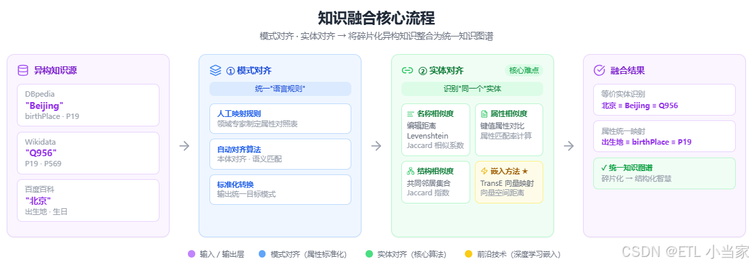Viewport: 752px width, 265px height.
Task: Click the text TransE 向量映射
Action: click(x=507, y=183)
